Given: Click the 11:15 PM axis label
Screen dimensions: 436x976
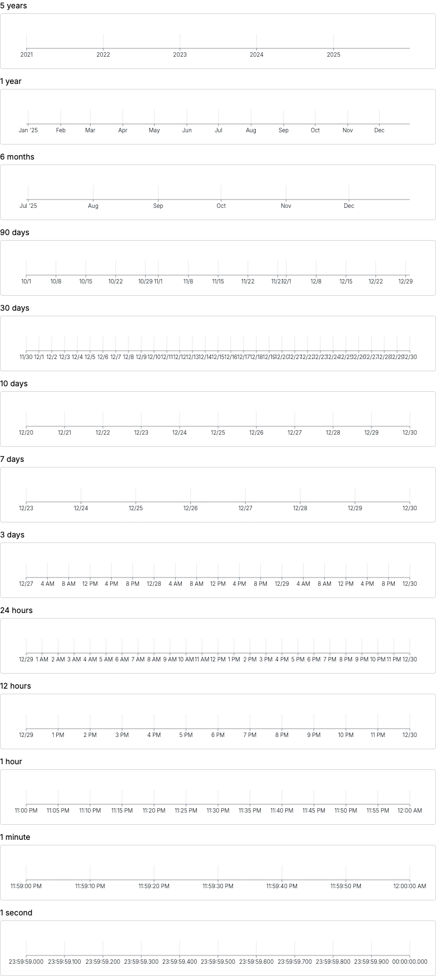Looking at the screenshot, I should (122, 810).
